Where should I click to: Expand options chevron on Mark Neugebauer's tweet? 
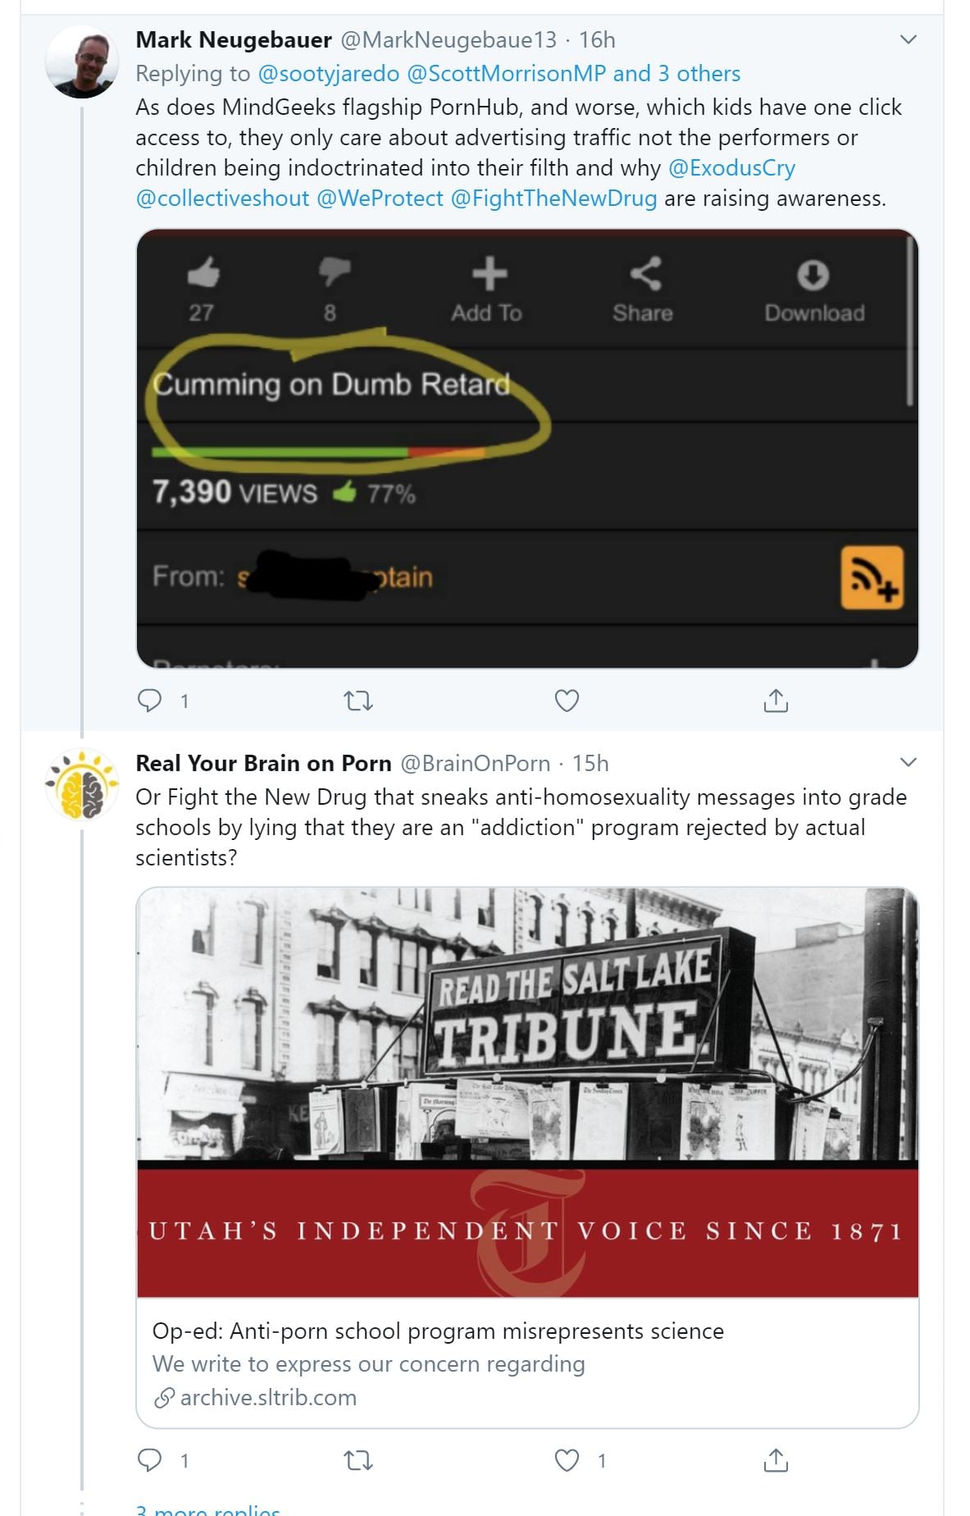[x=908, y=39]
